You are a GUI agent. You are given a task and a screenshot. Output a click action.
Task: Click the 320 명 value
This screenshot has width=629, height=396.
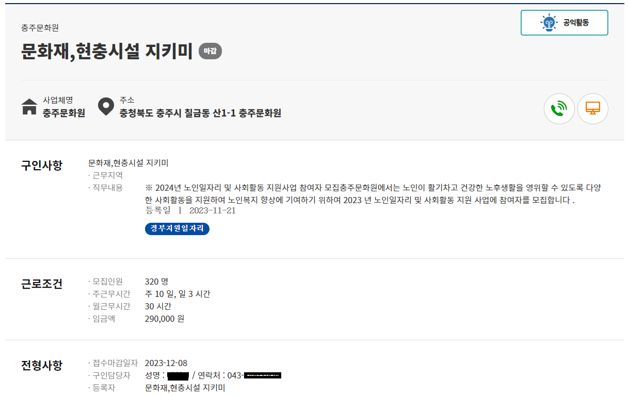[x=157, y=282]
